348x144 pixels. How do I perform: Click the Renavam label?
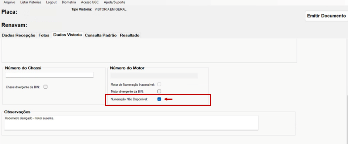click(x=14, y=25)
